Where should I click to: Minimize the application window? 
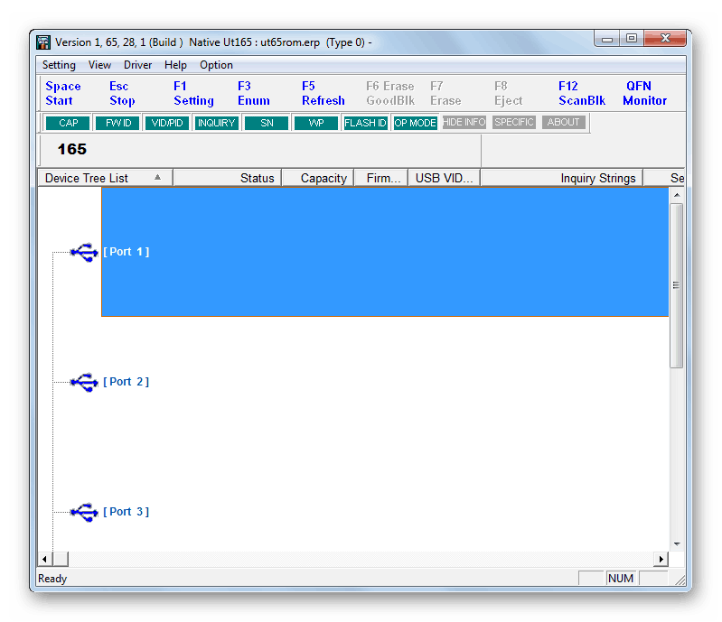click(607, 39)
